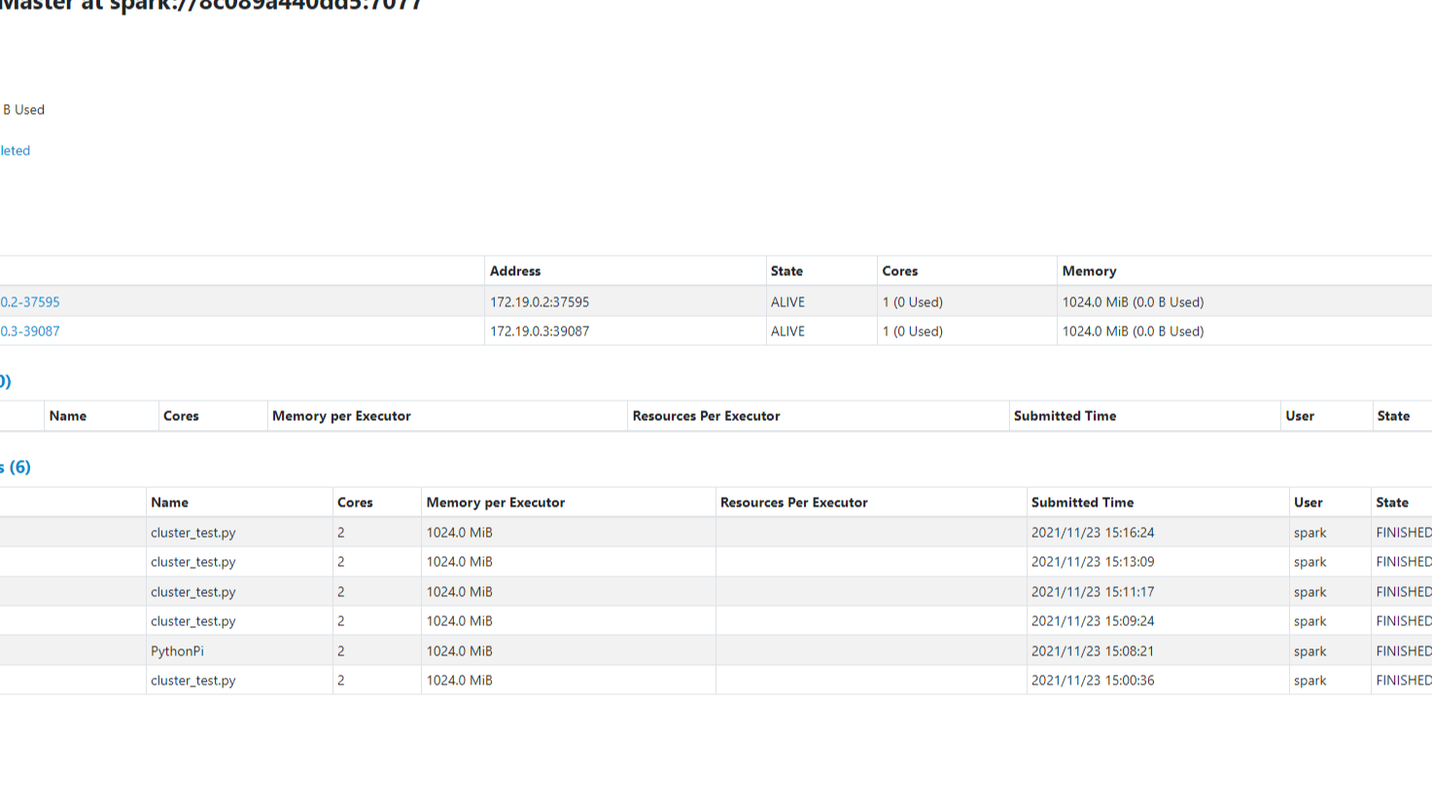Click cores cell of worker 172.19.0.3:39087

[x=913, y=332]
